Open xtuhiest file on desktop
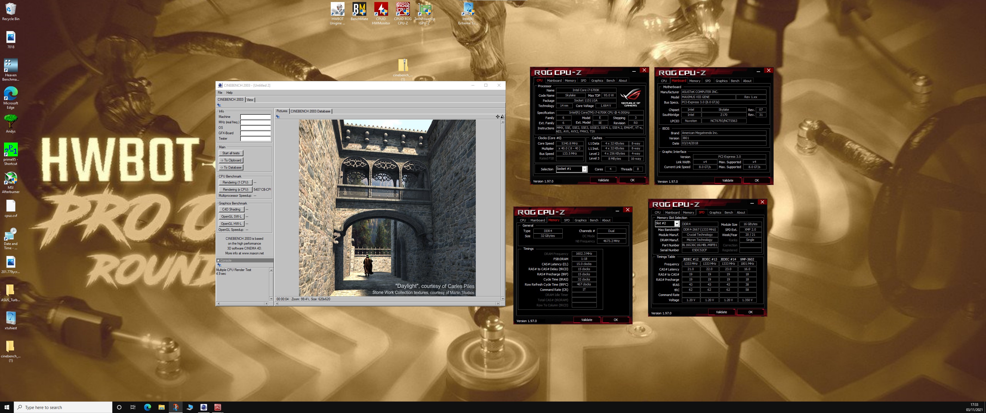Viewport: 986px width, 413px height. click(11, 321)
